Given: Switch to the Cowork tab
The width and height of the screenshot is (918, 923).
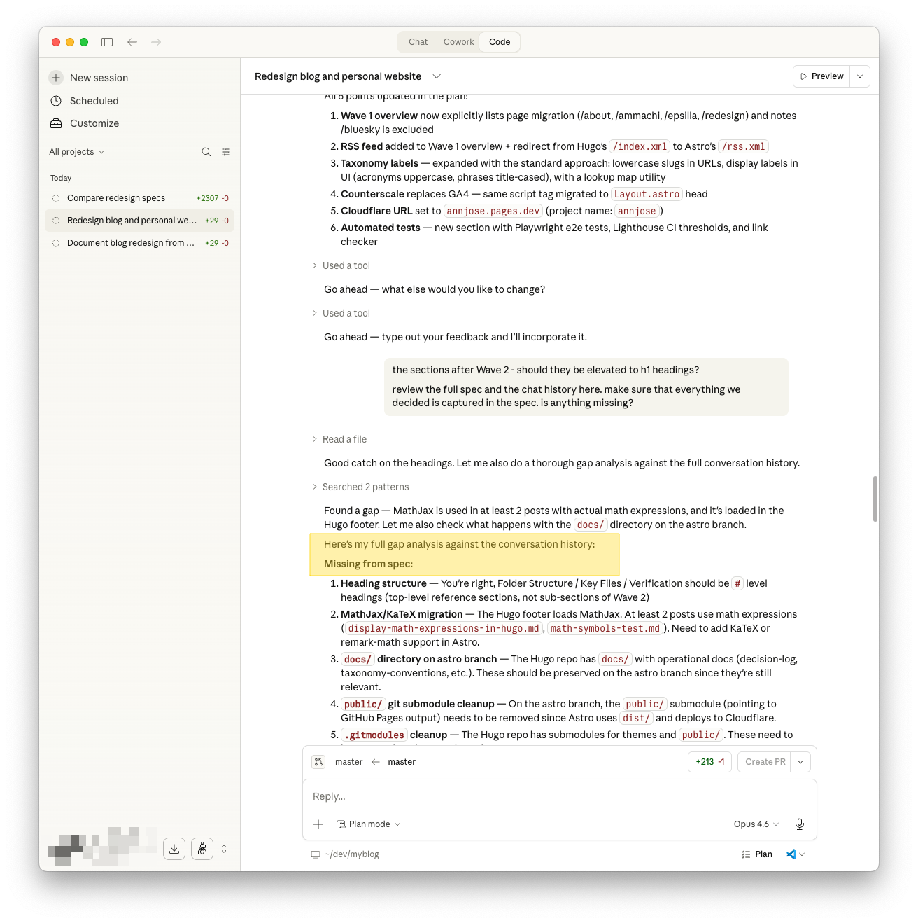Looking at the screenshot, I should pos(458,42).
